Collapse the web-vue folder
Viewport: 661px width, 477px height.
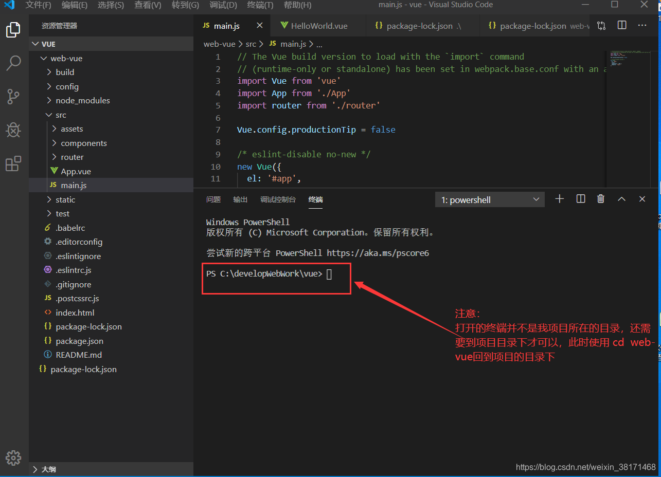click(111, 58)
